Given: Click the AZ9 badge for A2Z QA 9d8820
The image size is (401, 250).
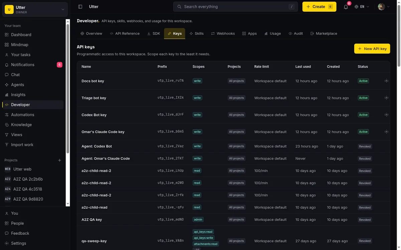Looking at the screenshot, I should point(8,199).
